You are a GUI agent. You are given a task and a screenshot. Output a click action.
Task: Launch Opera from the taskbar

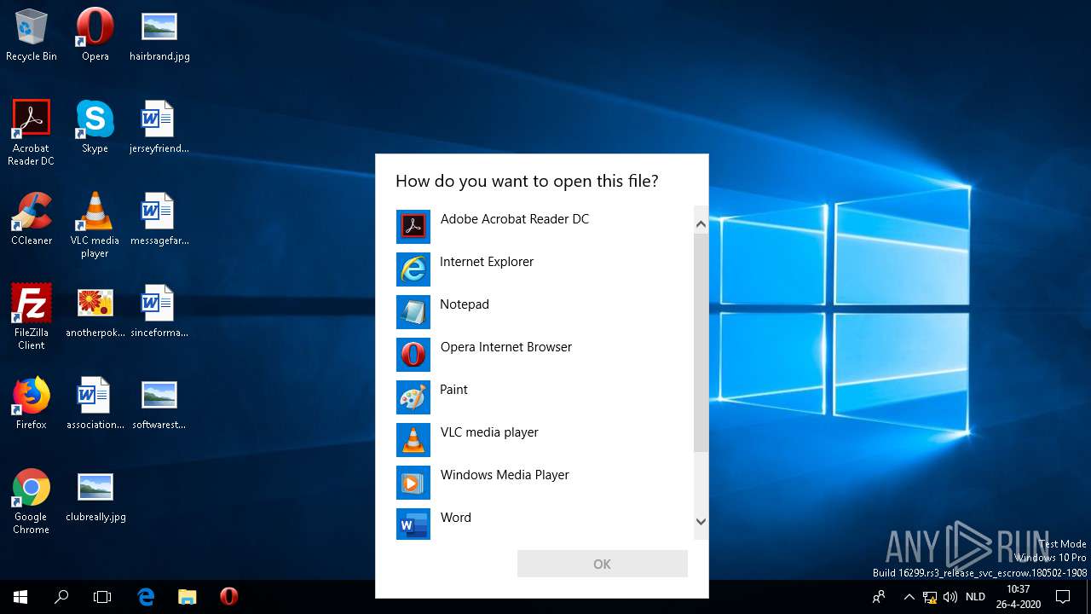coord(228,597)
